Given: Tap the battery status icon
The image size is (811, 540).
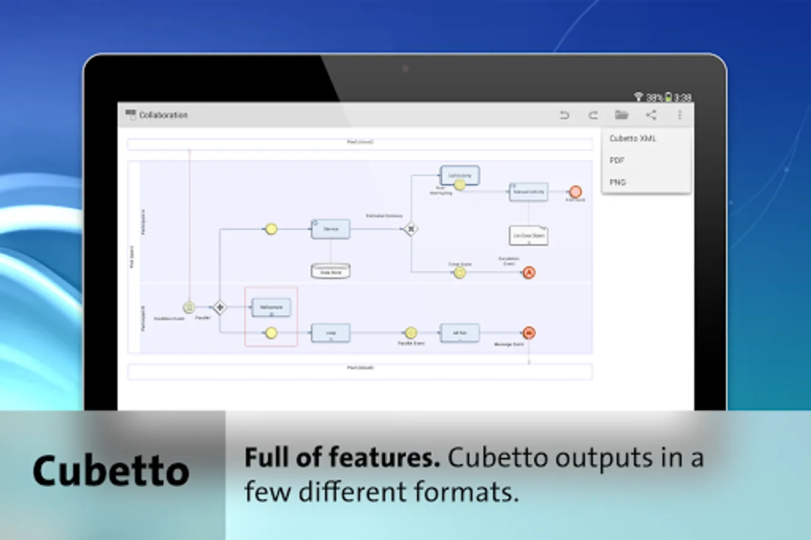Looking at the screenshot, I should tap(668, 97).
